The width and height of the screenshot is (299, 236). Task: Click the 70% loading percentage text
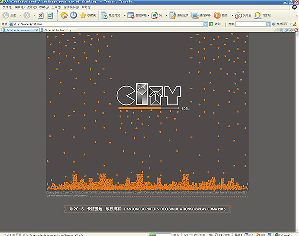pos(185,109)
